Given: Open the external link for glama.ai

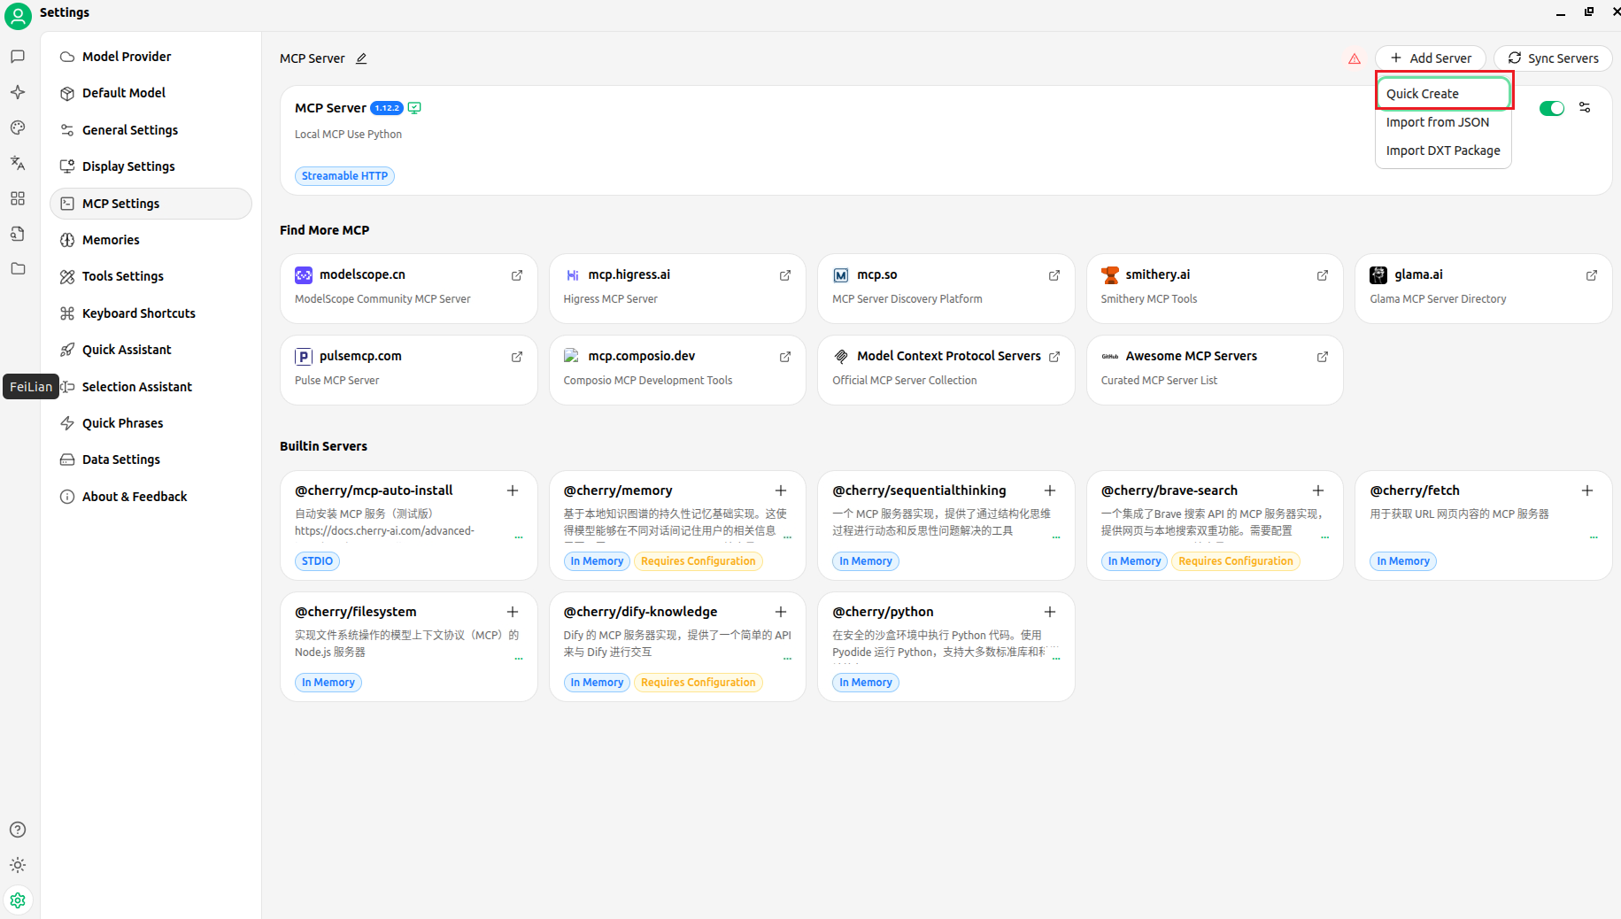Looking at the screenshot, I should coord(1592,275).
